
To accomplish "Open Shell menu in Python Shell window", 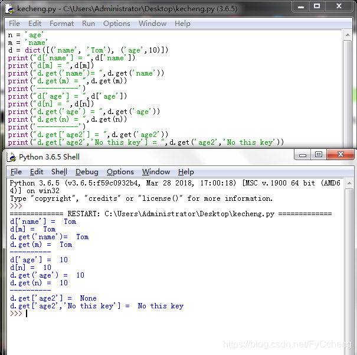I will 59,172.
